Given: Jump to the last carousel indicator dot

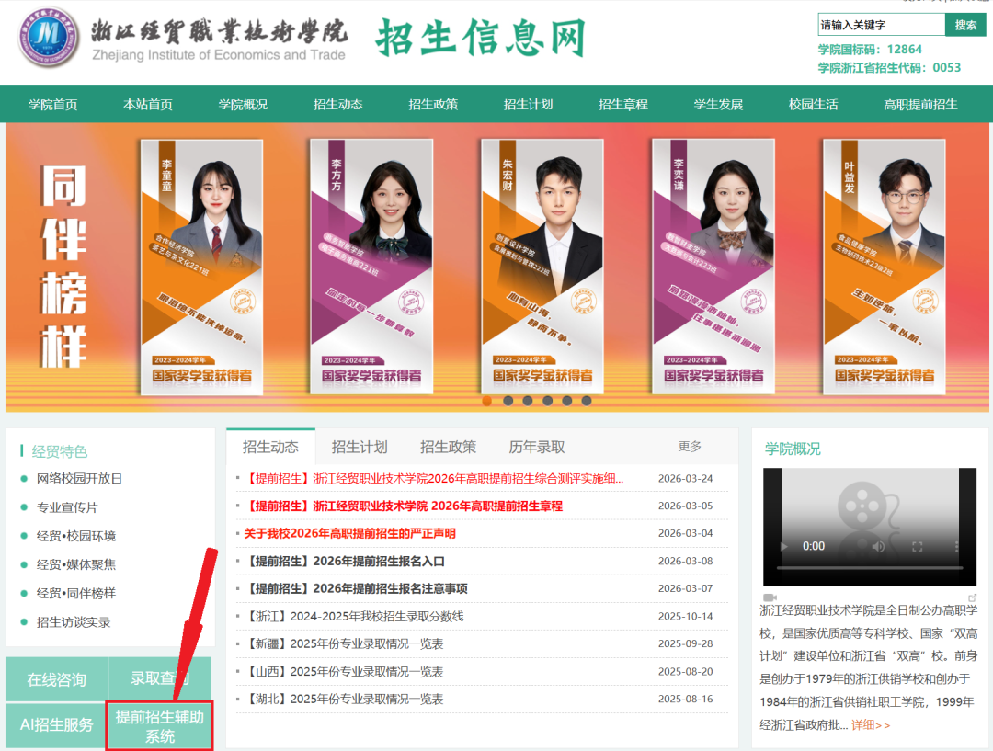Looking at the screenshot, I should [x=587, y=401].
